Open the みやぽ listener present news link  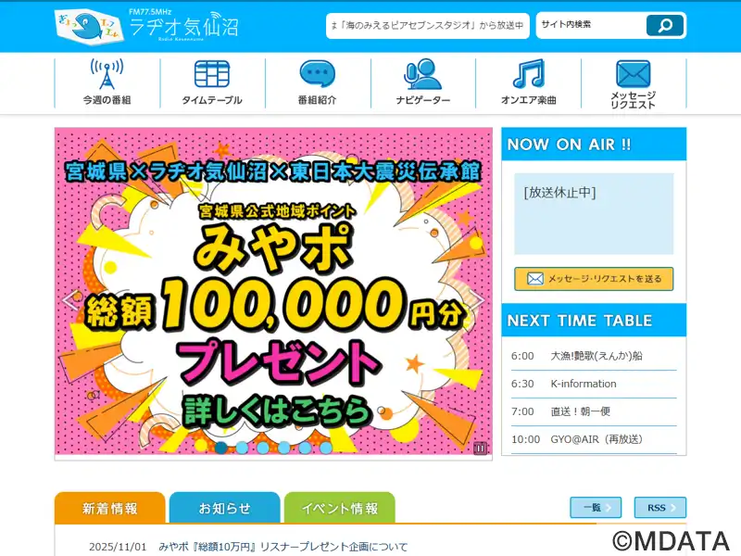tap(283, 547)
